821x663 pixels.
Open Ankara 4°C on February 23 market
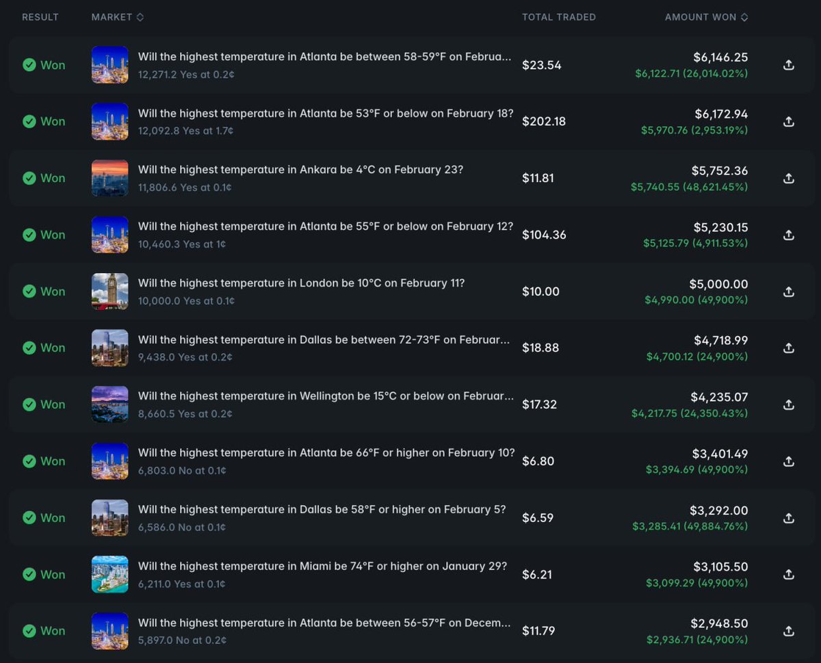pyautogui.click(x=300, y=170)
